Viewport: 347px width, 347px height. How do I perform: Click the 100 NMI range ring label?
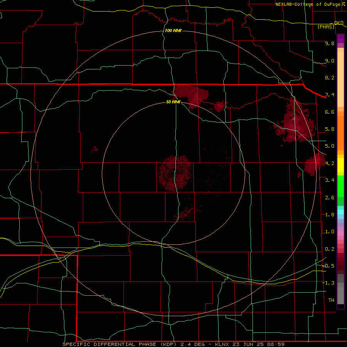click(x=173, y=30)
